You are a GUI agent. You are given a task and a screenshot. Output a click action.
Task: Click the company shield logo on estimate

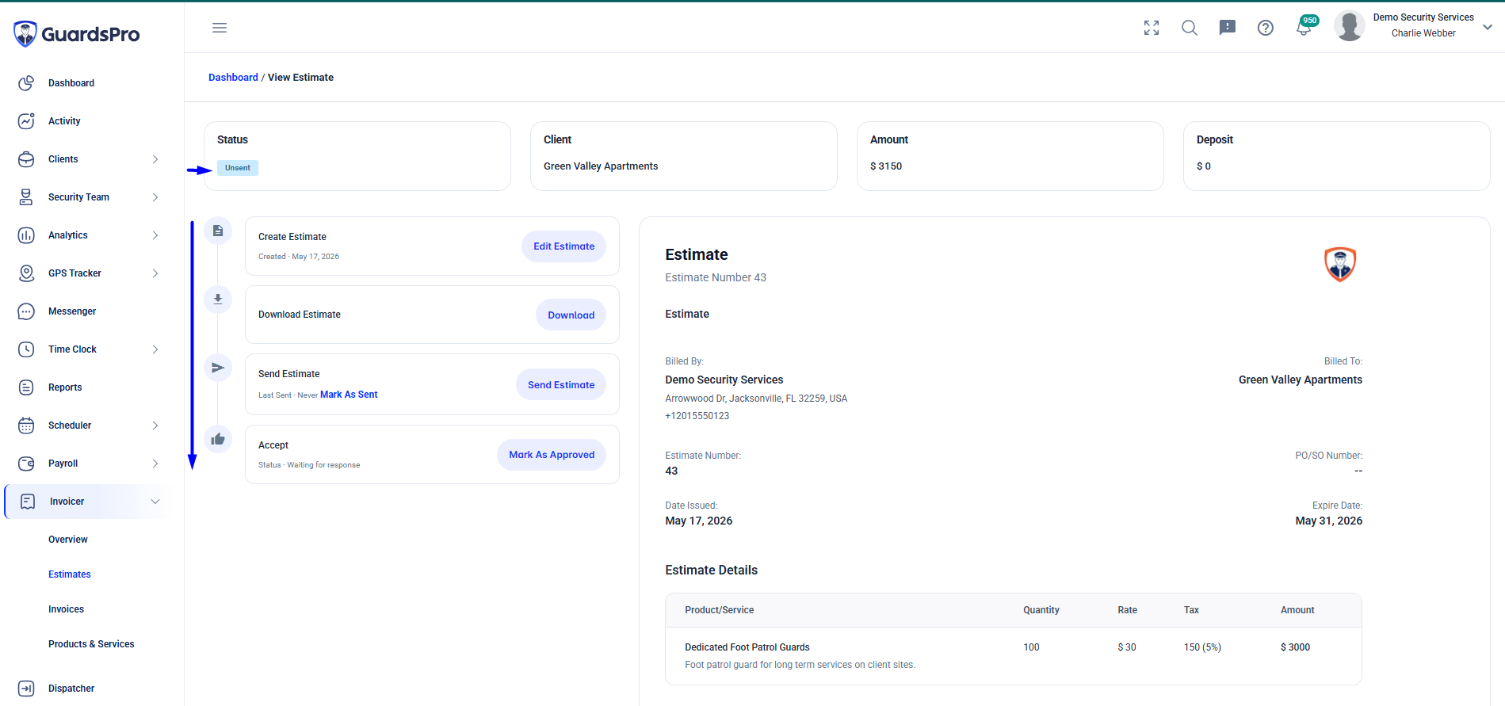coord(1340,264)
